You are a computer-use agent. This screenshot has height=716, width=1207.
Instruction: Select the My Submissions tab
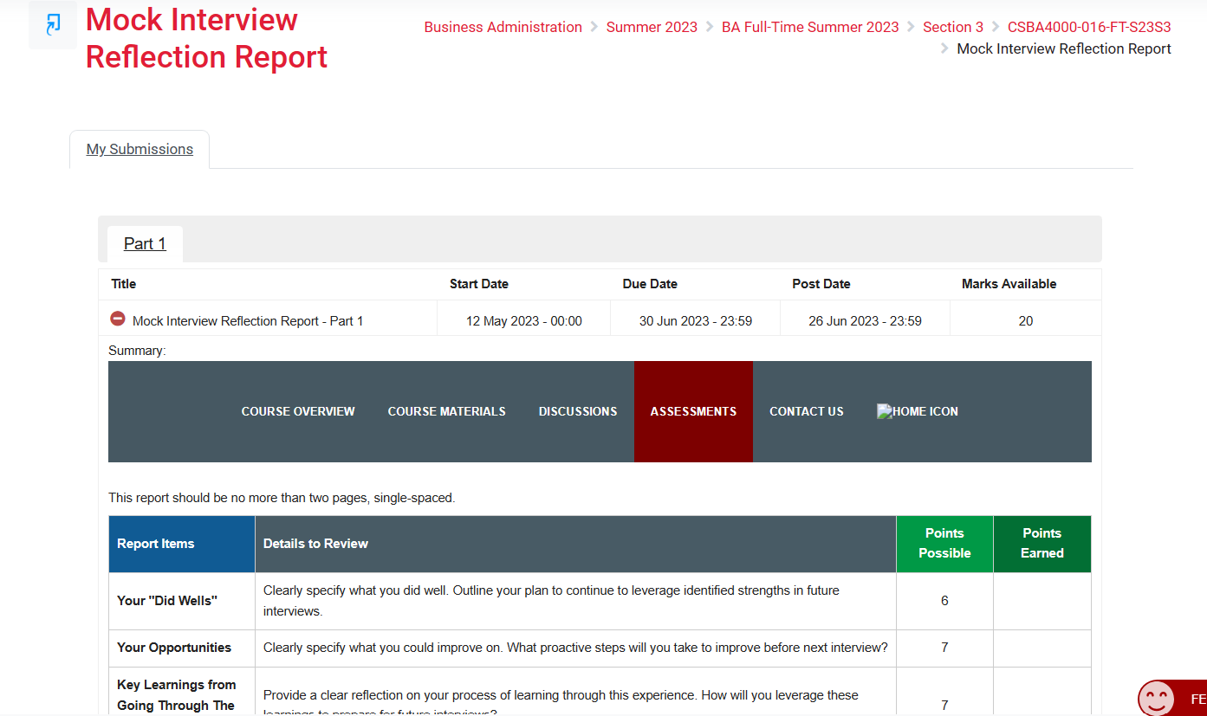140,149
